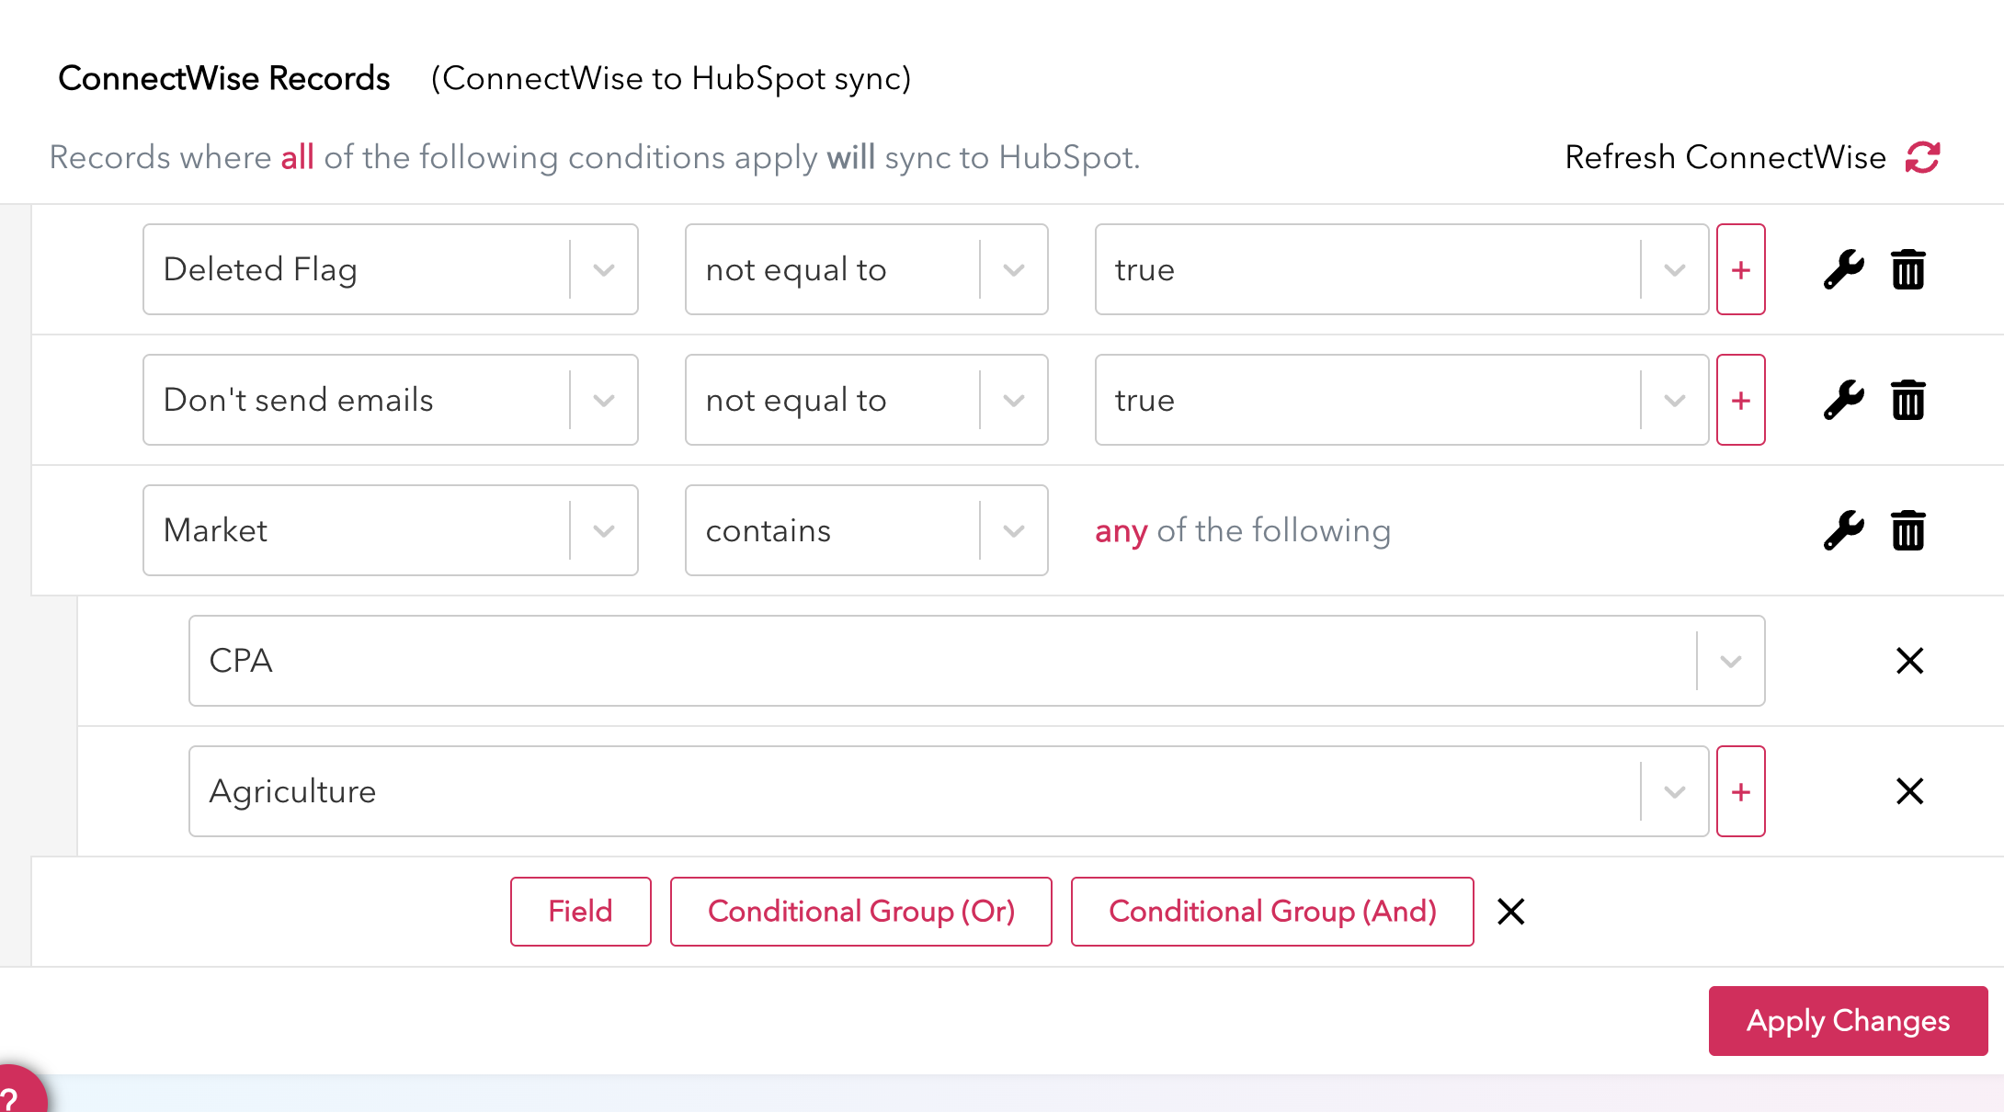This screenshot has width=2004, height=1112.
Task: Expand the Deleted Flag field dropdown
Action: click(604, 269)
